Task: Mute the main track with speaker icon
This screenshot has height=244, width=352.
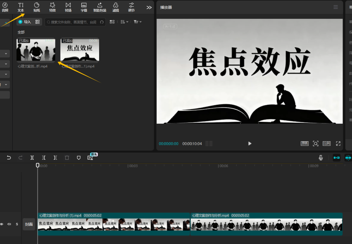Action: pos(9,224)
